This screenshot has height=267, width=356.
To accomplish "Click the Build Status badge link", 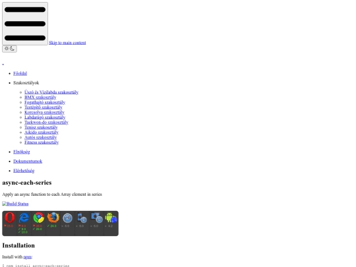I will point(15,204).
